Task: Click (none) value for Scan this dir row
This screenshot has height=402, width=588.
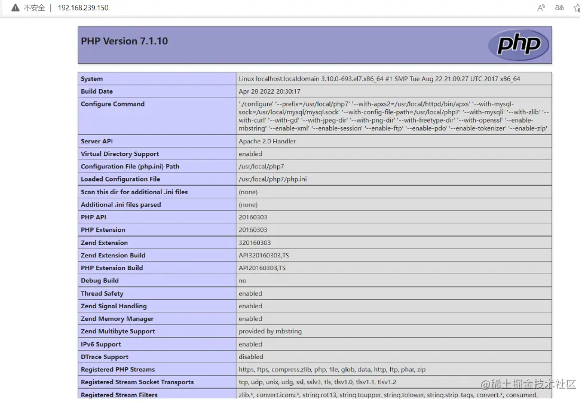Action: point(248,192)
